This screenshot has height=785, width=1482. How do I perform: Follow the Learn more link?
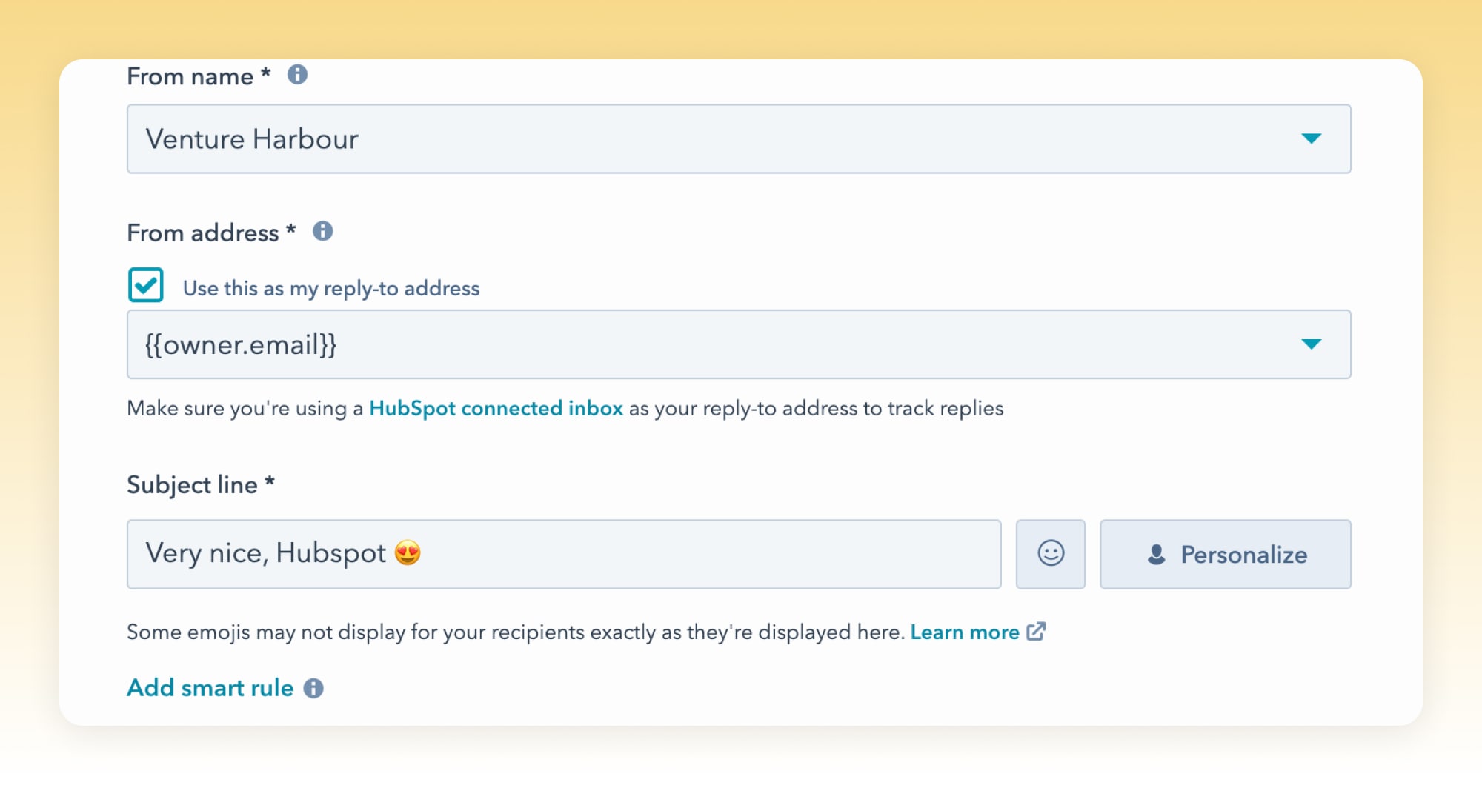click(965, 632)
